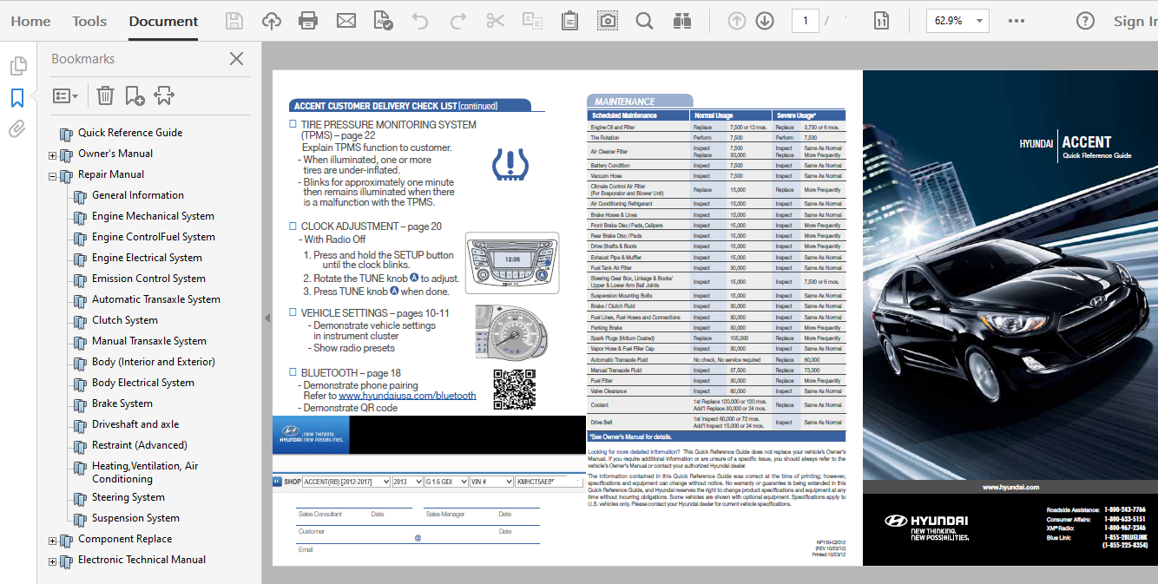Collapse the Repair Manual bookmark tree
This screenshot has width=1158, height=584.
(52, 176)
